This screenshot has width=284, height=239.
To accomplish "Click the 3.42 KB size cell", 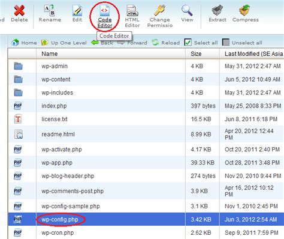I will [201, 219].
